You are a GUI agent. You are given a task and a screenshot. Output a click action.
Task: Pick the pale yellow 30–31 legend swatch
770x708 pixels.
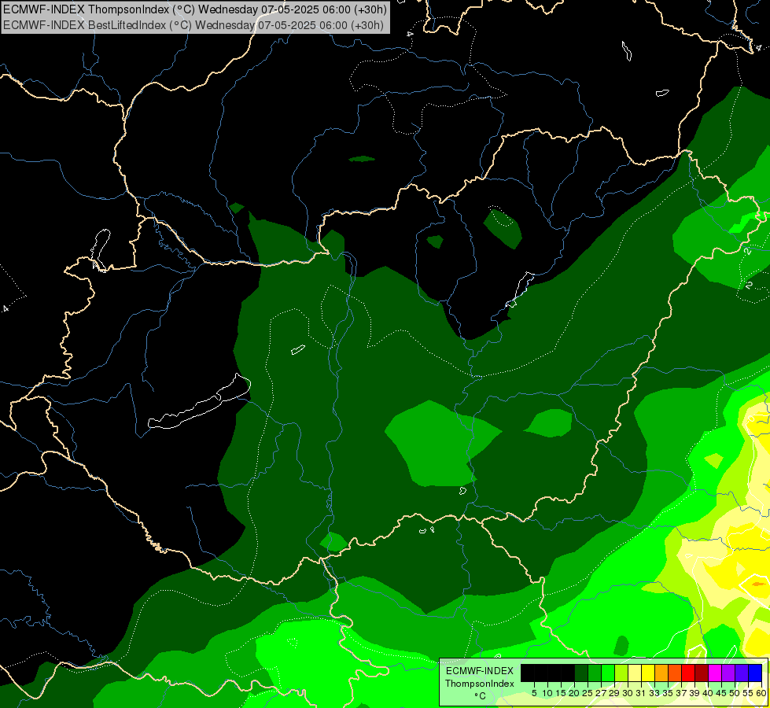click(x=635, y=673)
